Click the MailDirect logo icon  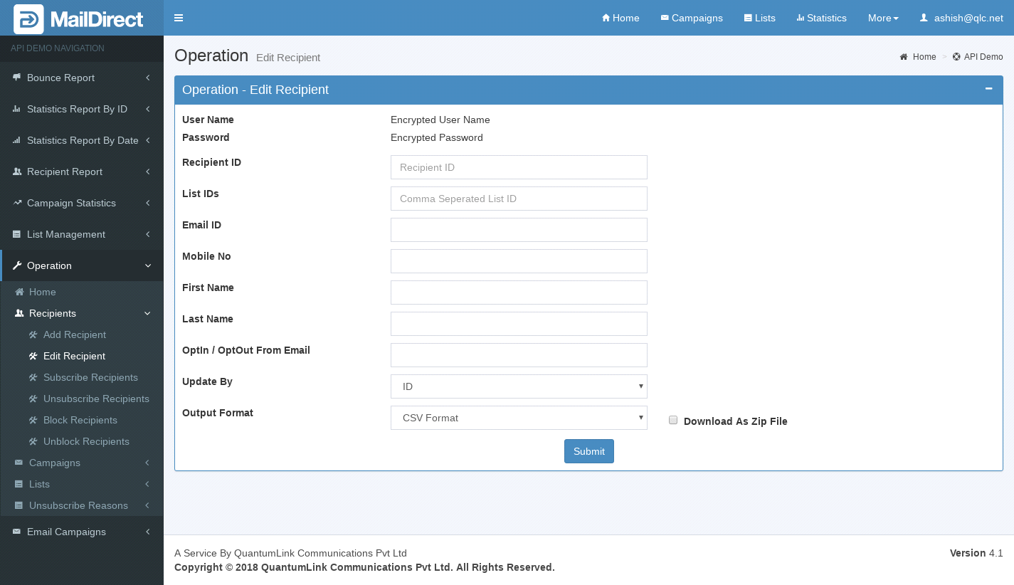(28, 19)
